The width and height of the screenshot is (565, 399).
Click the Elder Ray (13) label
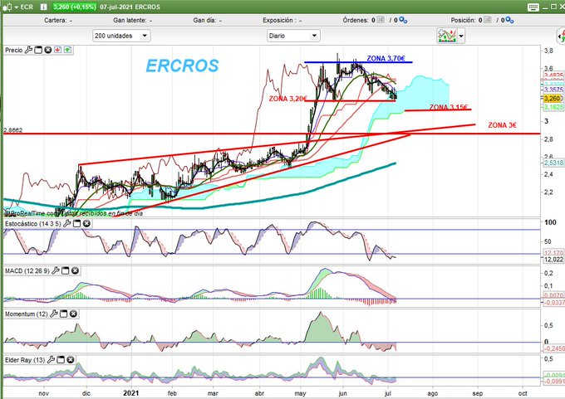pos(25,360)
